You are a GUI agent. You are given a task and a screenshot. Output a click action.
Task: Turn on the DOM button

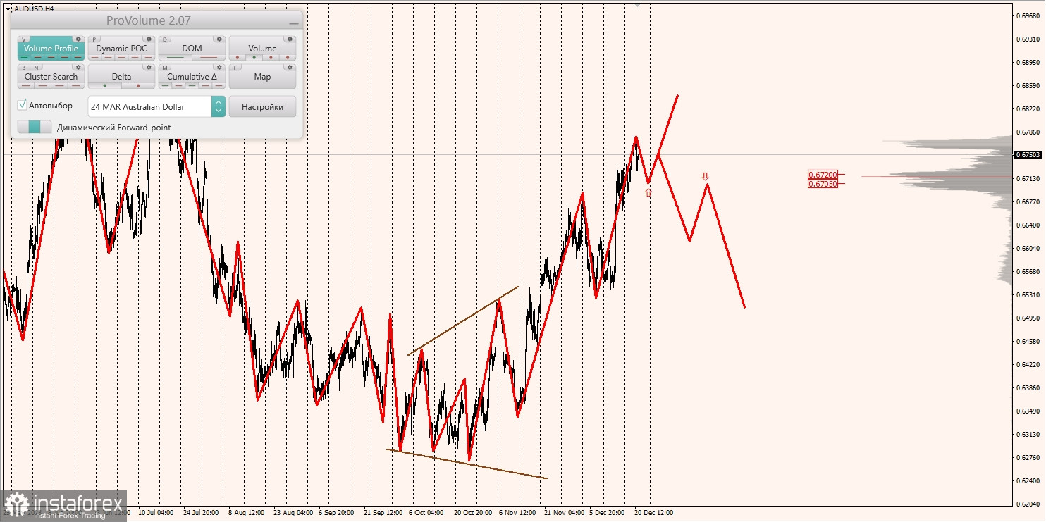click(192, 49)
